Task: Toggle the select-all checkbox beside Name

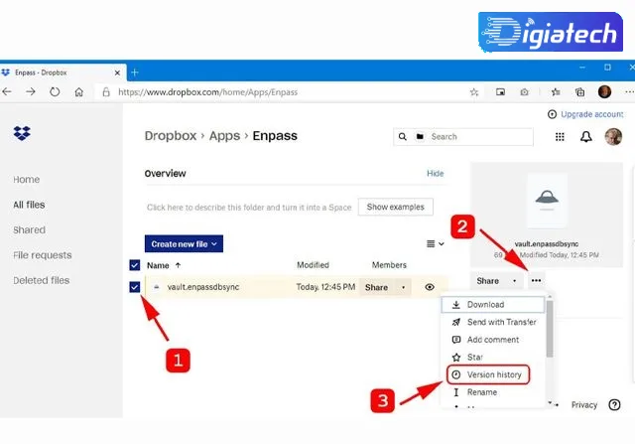Action: (x=135, y=265)
